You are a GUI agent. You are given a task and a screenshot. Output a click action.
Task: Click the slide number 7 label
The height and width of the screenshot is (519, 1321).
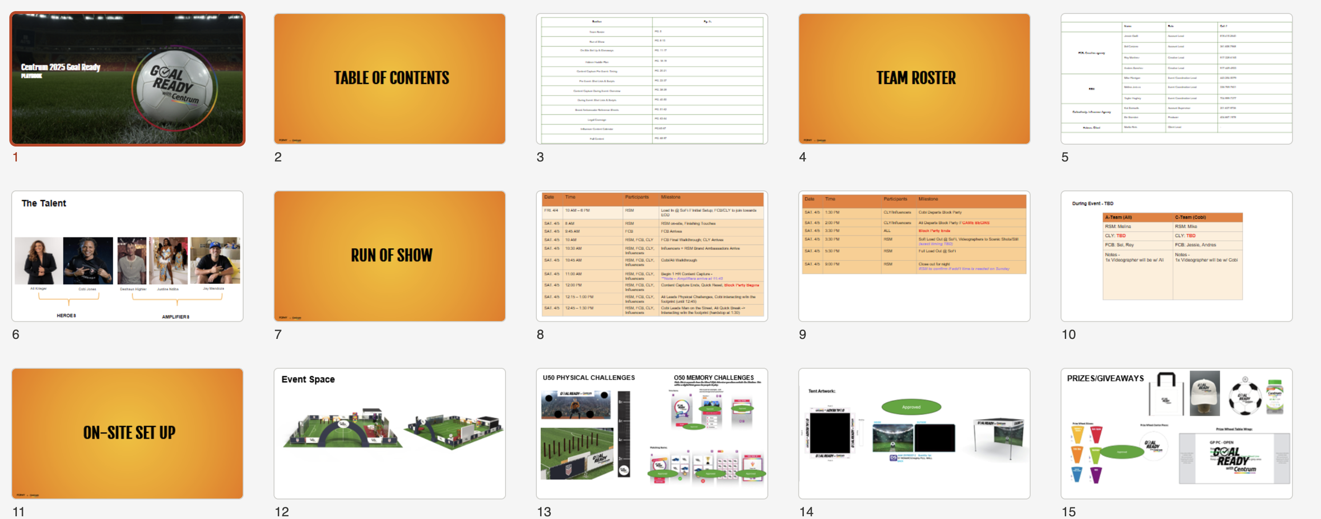[278, 335]
